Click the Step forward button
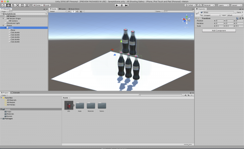This screenshot has height=149, width=244. point(126,5)
